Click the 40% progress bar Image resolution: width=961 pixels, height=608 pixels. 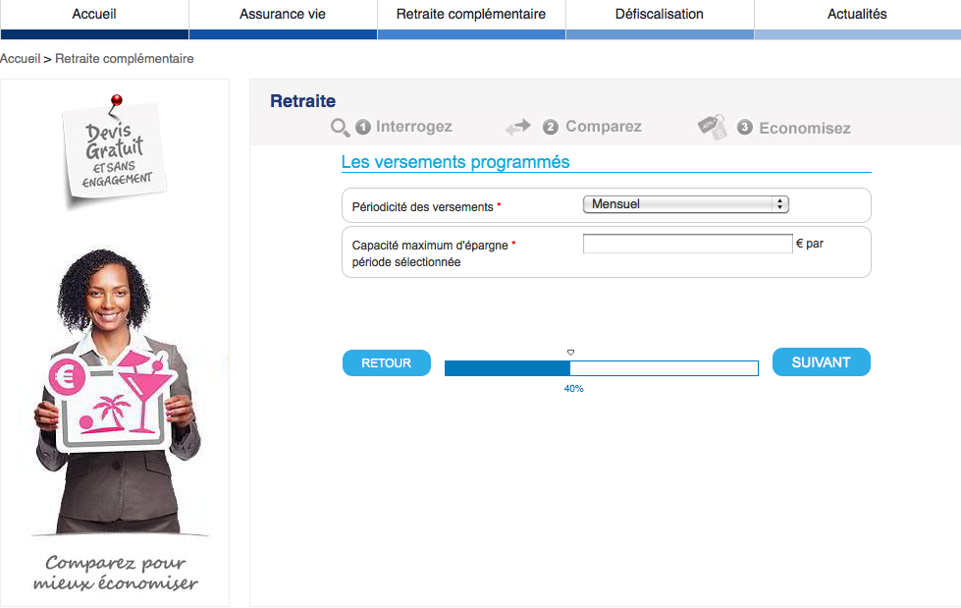(601, 368)
